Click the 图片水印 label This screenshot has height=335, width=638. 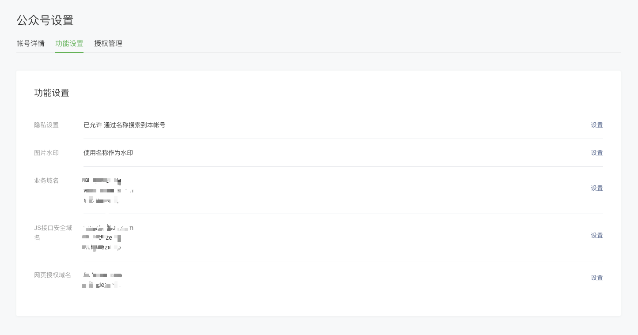coord(46,153)
